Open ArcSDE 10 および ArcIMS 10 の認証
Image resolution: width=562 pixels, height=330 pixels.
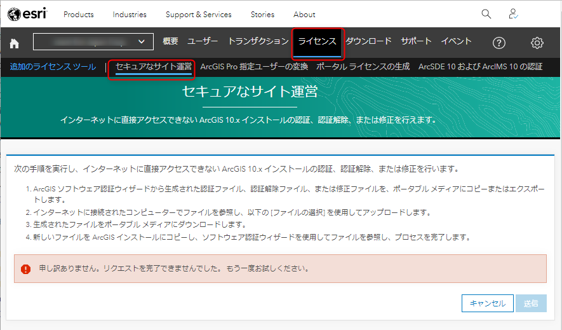[x=480, y=67]
